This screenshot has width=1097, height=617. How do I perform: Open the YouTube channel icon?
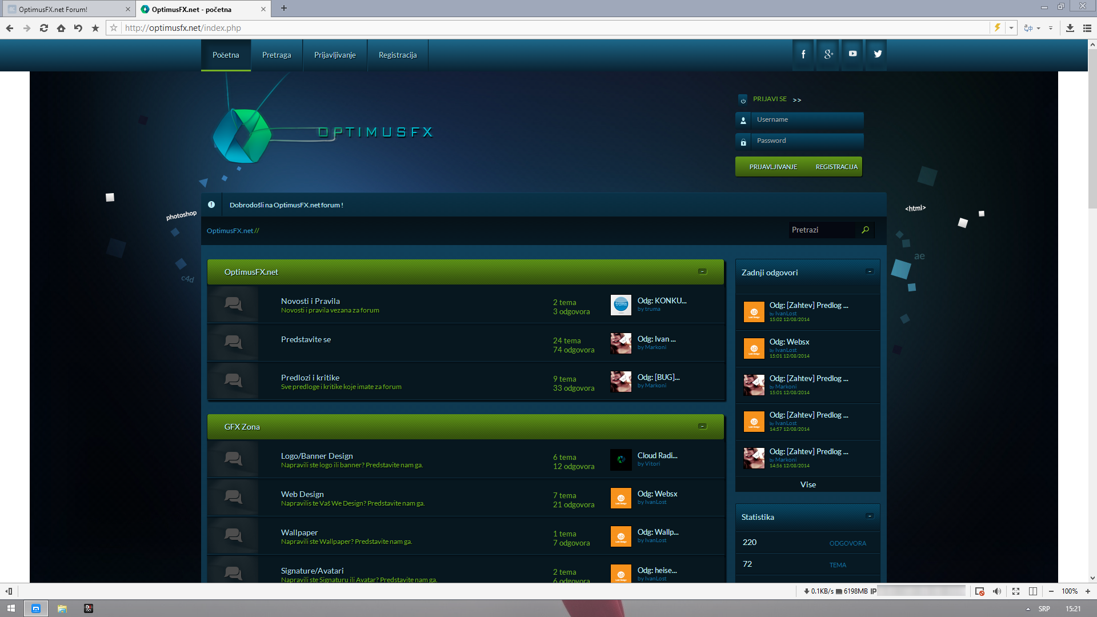click(x=852, y=54)
